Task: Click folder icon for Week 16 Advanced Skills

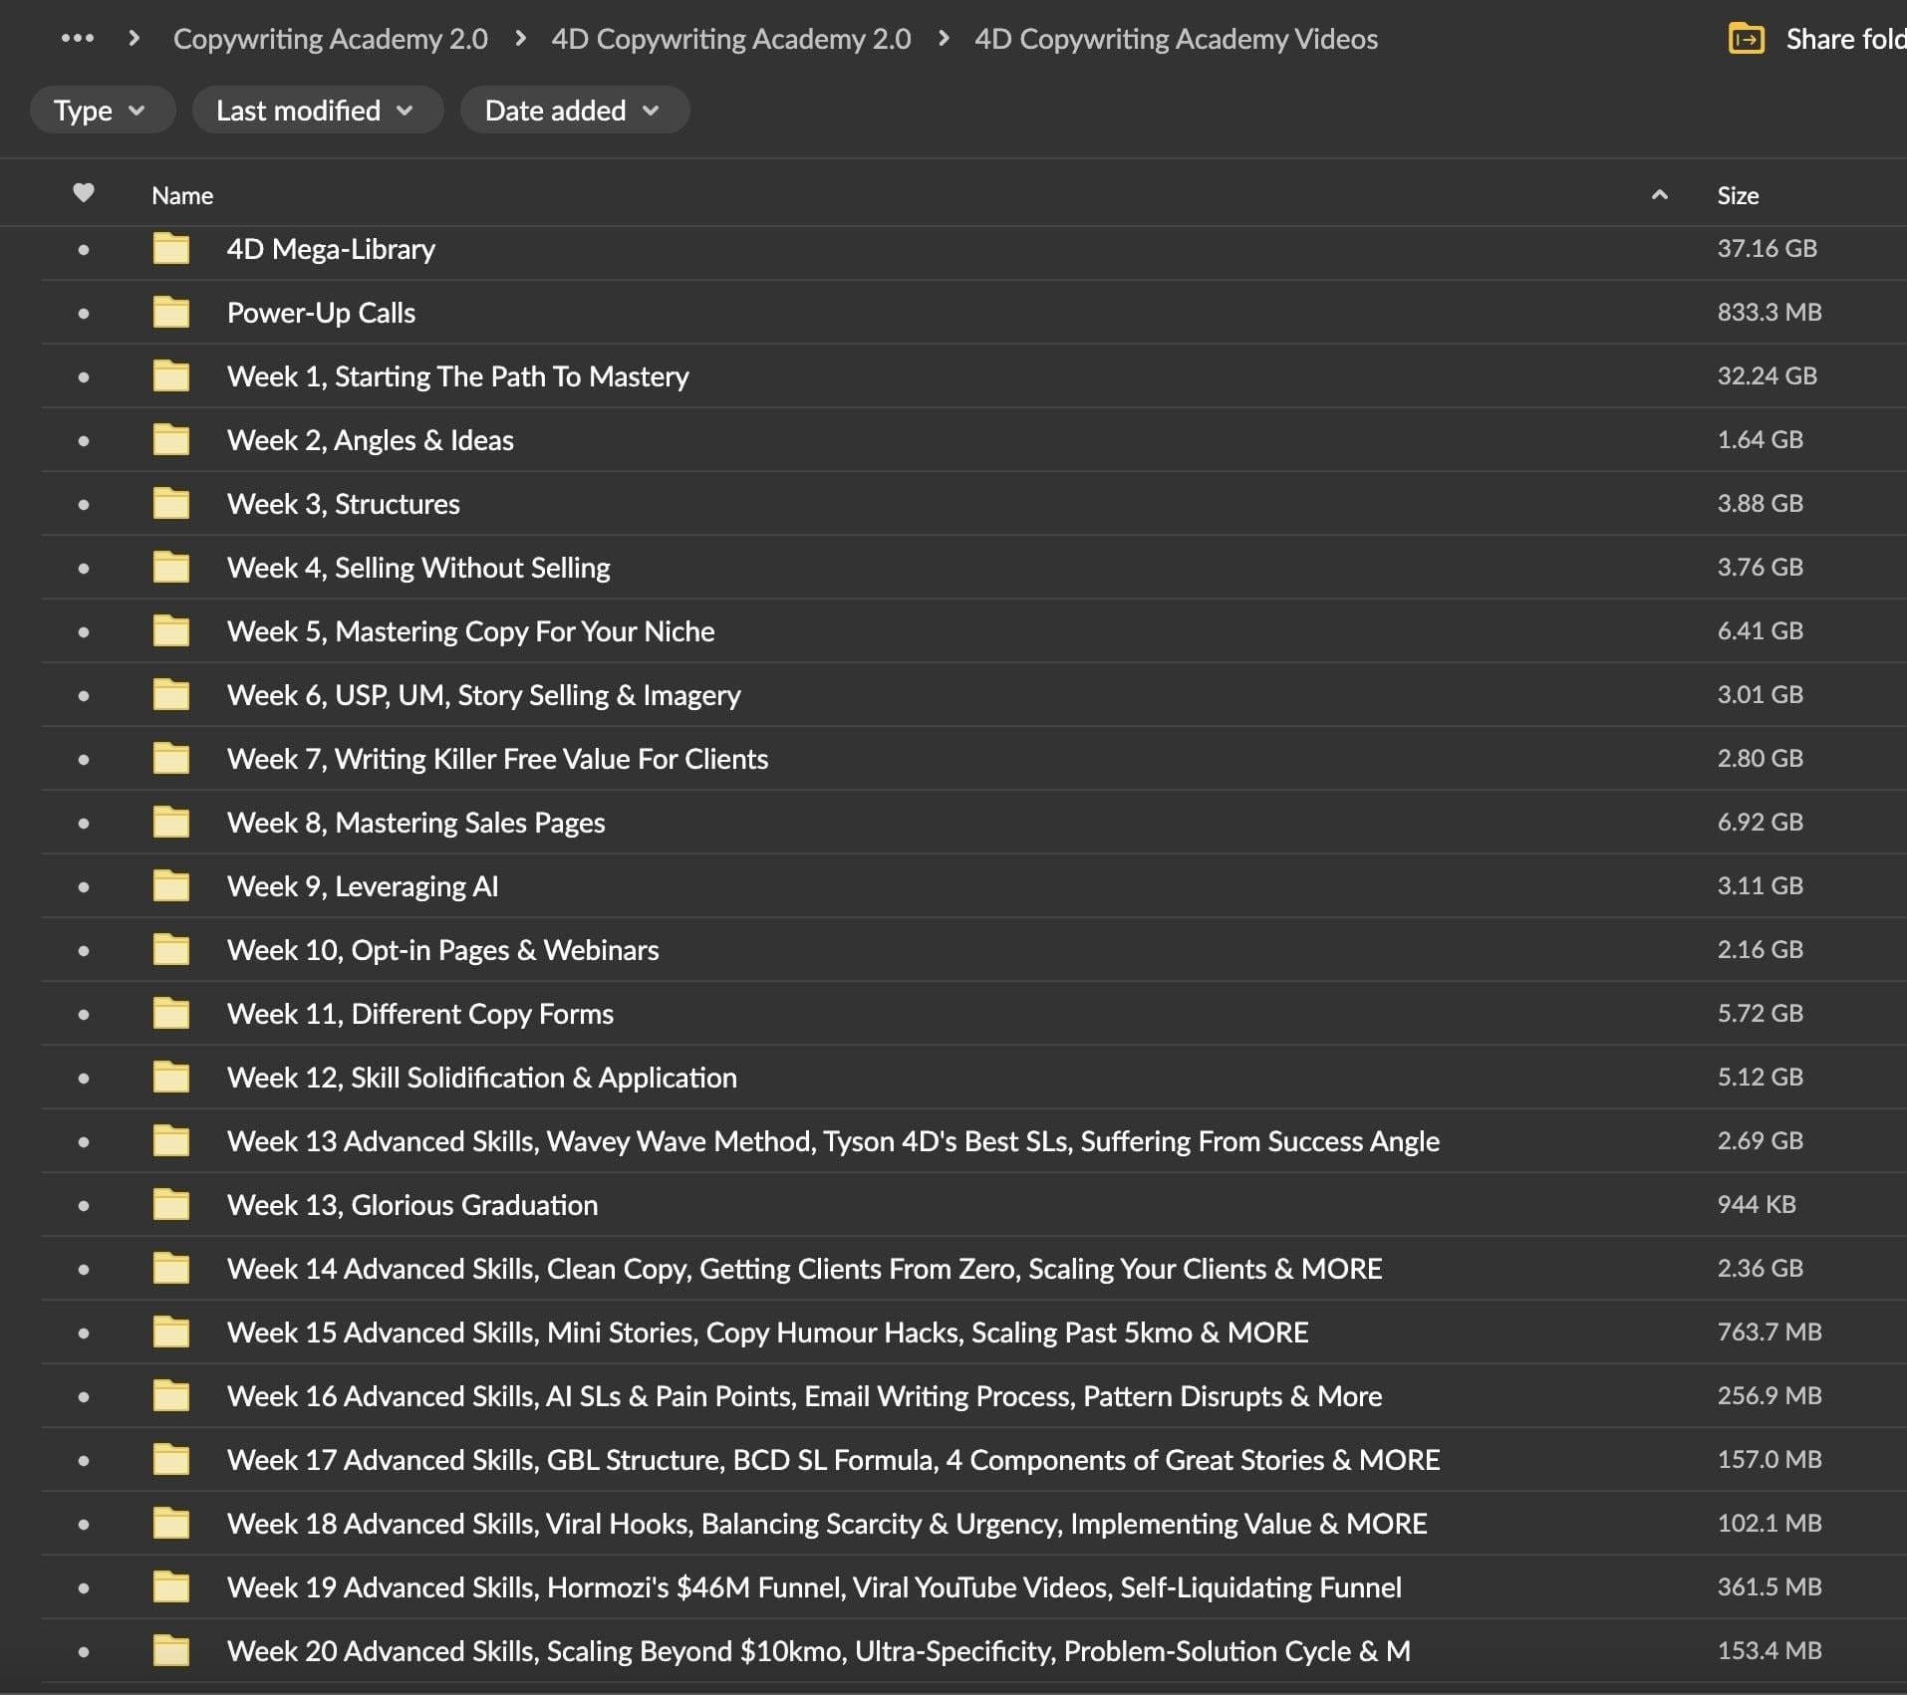Action: pyautogui.click(x=171, y=1395)
